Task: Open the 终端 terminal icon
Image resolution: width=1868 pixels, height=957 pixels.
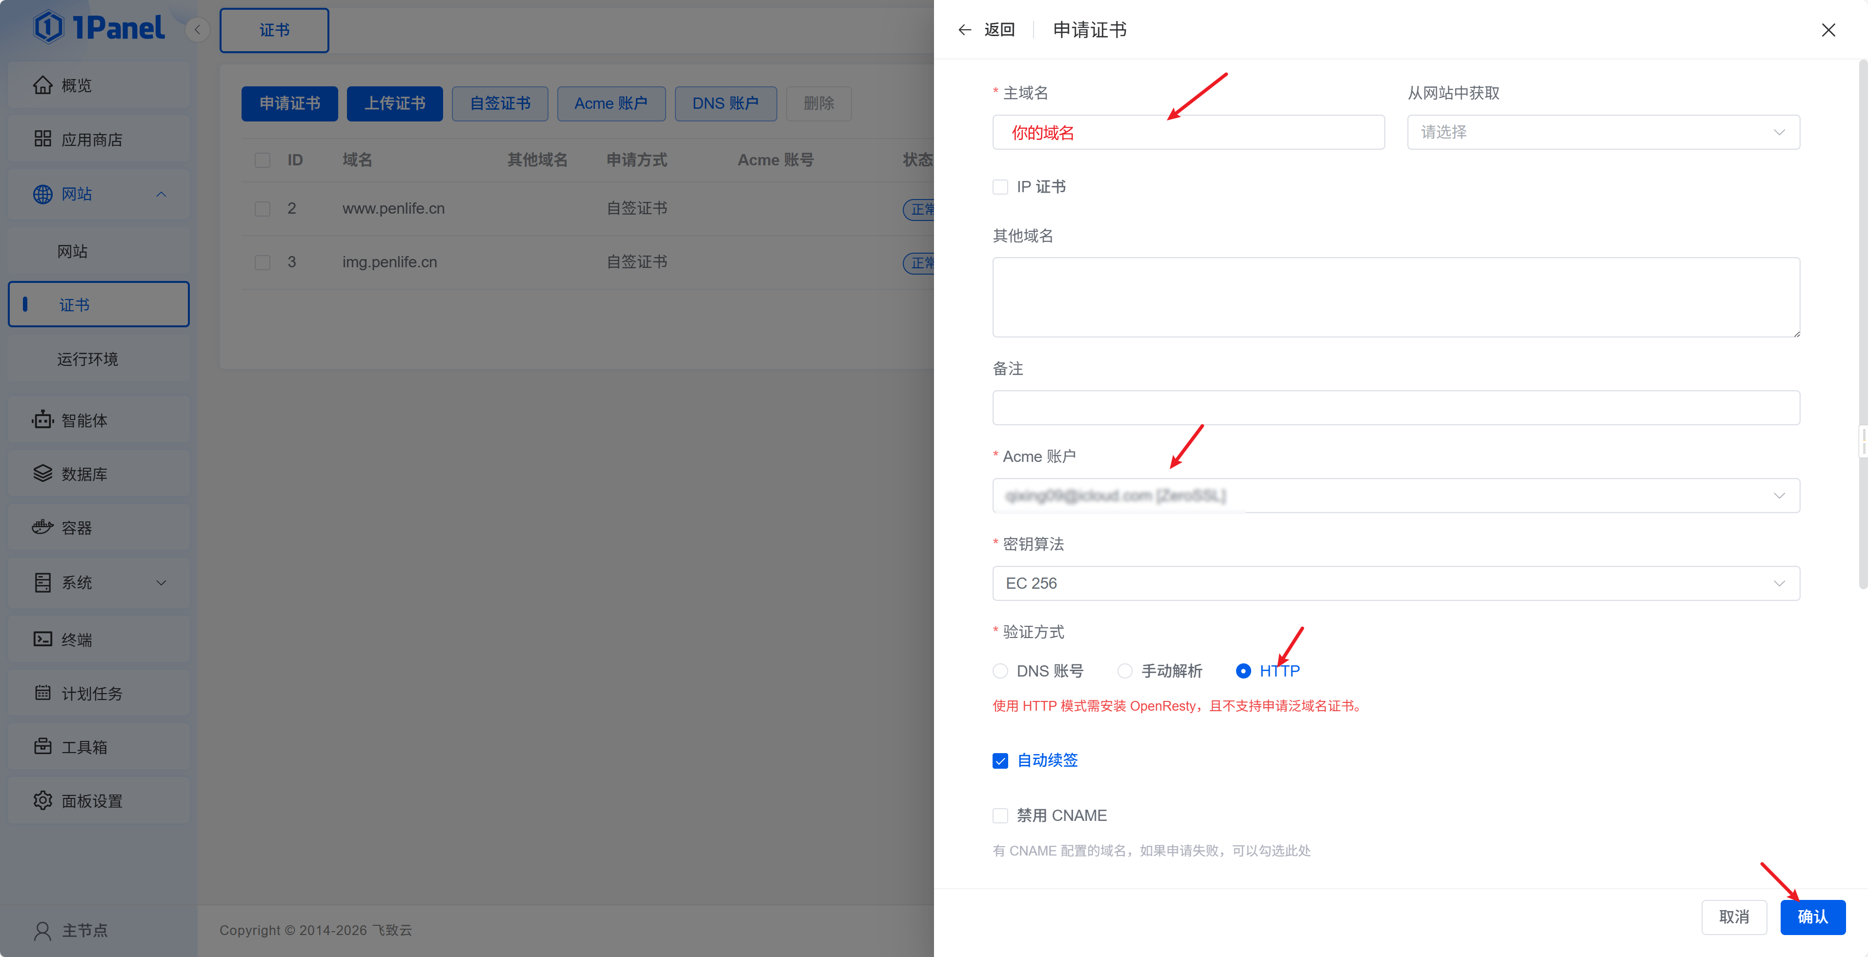Action: tap(43, 638)
